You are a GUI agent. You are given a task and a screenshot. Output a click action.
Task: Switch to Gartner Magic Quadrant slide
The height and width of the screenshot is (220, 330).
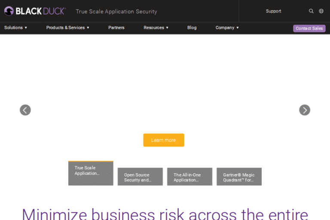pos(239,177)
